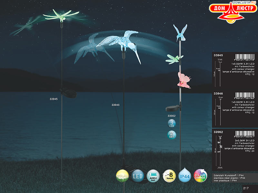
Task: Click the small hummingbird atop the steel pole
Action: pos(180,33)
